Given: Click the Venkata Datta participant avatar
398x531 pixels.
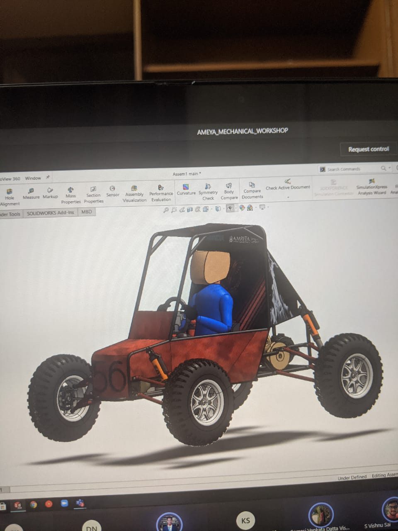Looking at the screenshot, I should tap(321, 514).
